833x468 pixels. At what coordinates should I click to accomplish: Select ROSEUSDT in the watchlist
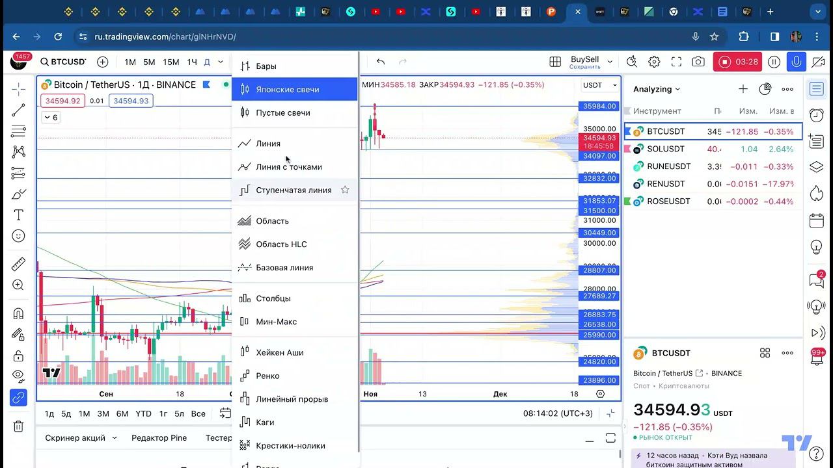pyautogui.click(x=713, y=201)
